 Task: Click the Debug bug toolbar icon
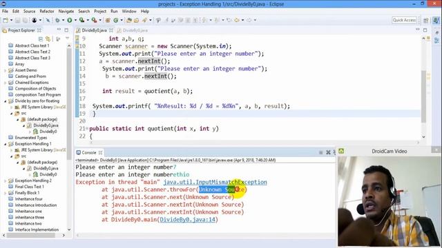coord(57,20)
